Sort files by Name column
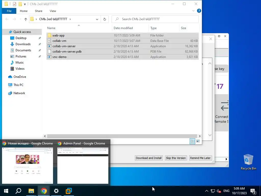Viewport: 261px width, 196px height. (51, 28)
